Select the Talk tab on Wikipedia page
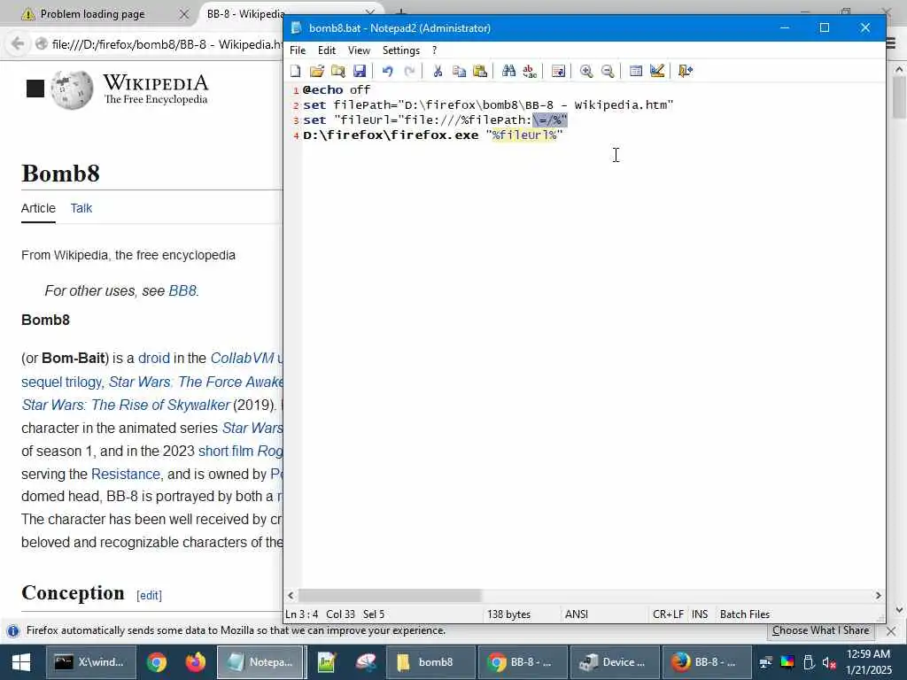907x680 pixels. click(81, 208)
